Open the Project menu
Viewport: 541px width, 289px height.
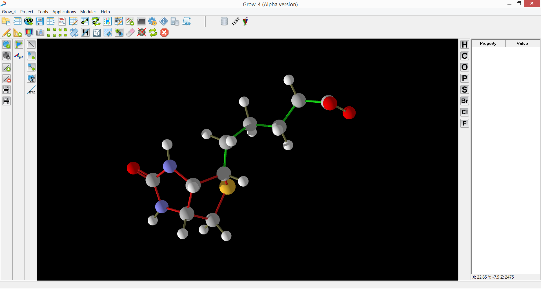[x=27, y=12]
